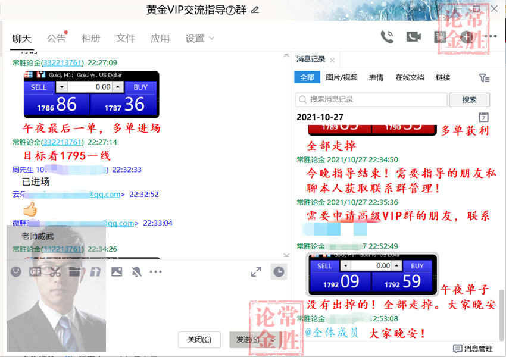Open the qq.com email link at 22:32:52
This screenshot has height=357, width=506.
(105, 194)
